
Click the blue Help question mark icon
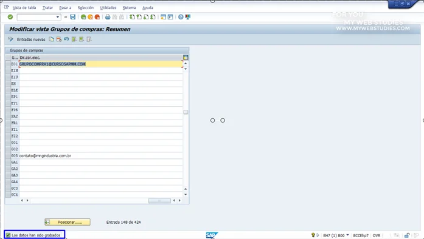point(181,17)
